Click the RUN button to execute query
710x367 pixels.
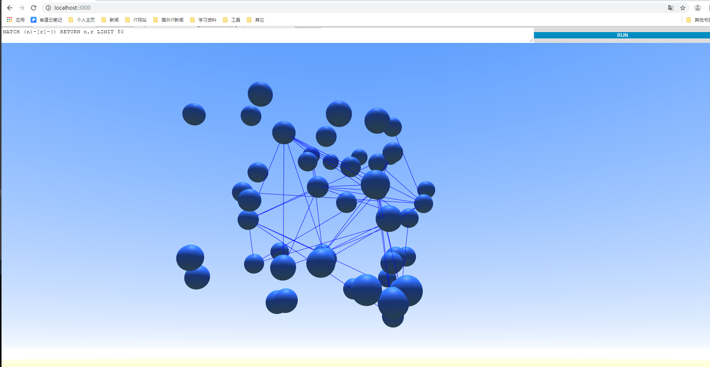pyautogui.click(x=622, y=35)
